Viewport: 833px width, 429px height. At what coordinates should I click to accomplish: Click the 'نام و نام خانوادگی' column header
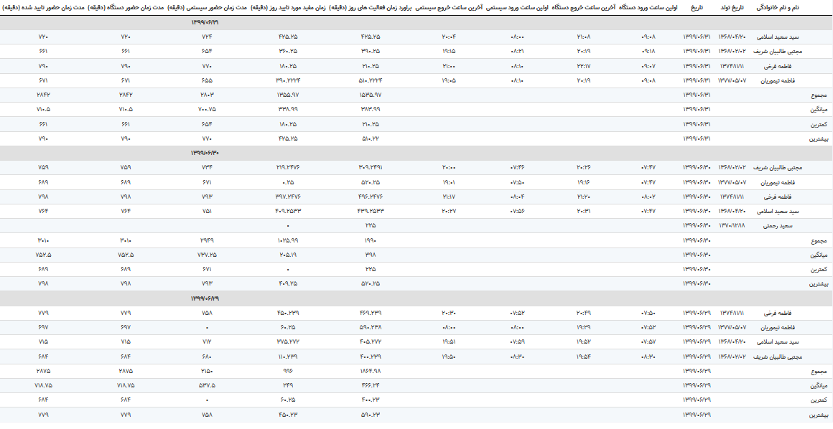click(804, 7)
